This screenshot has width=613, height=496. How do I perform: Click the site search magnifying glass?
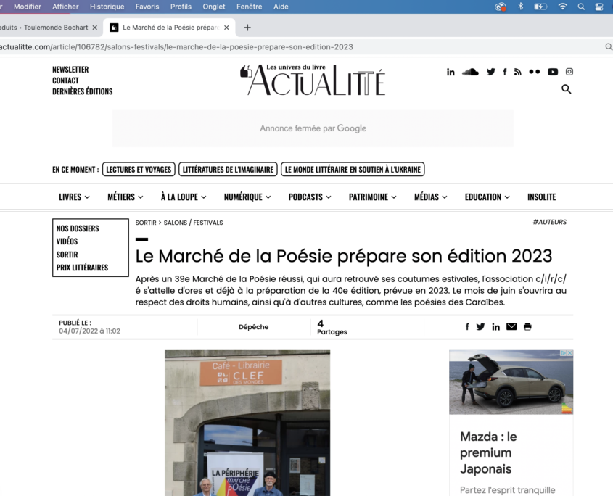[567, 89]
